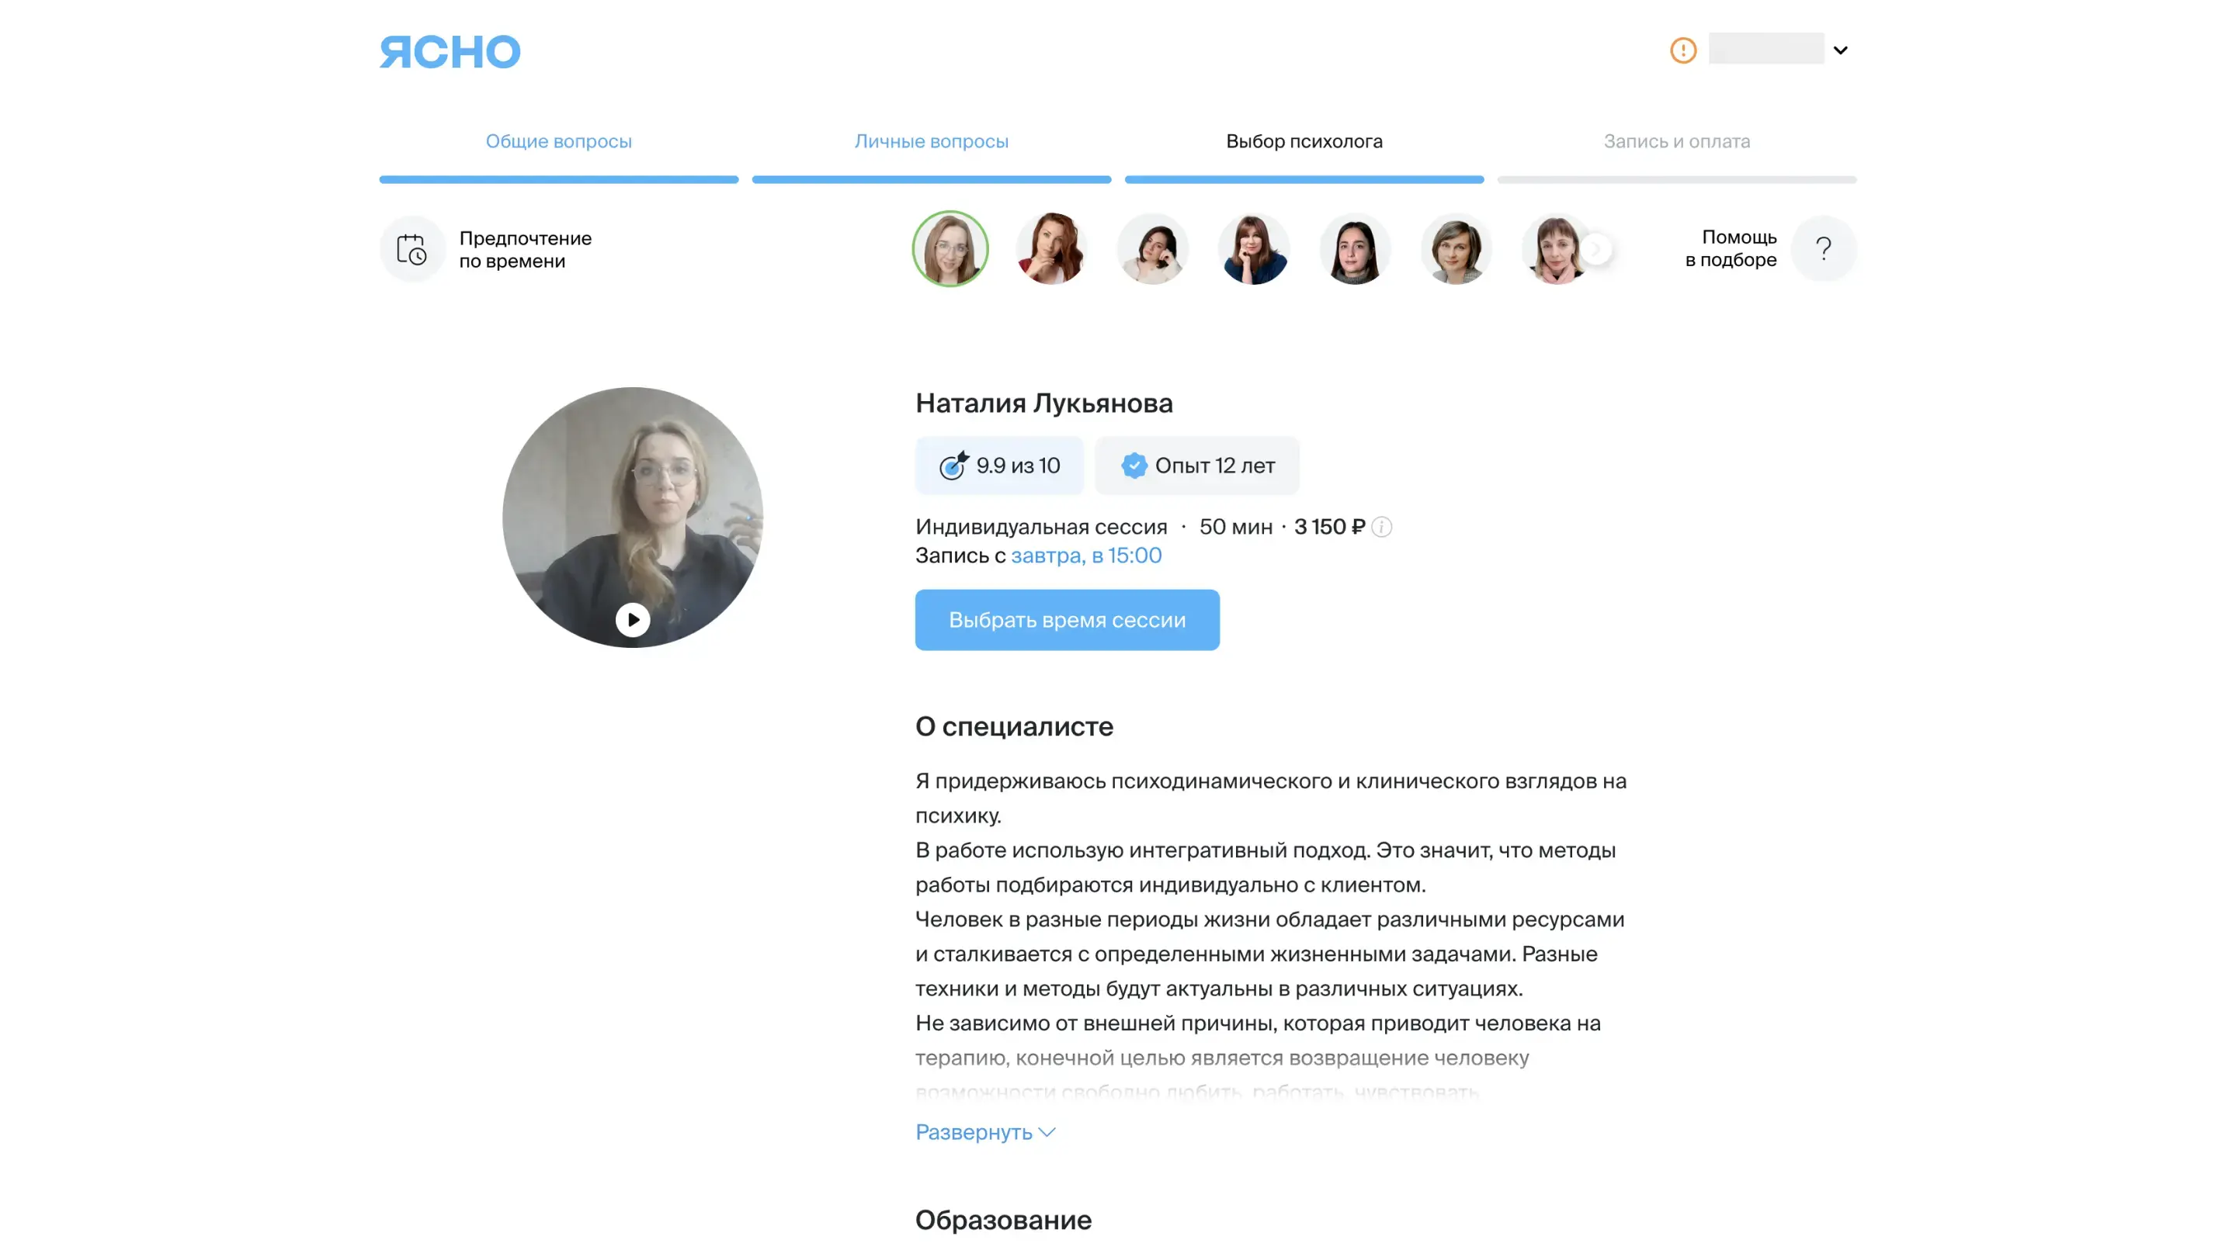Image resolution: width=2236 pixels, height=1257 pixels.
Task: Open the orange warning notification icon
Action: (x=1682, y=50)
